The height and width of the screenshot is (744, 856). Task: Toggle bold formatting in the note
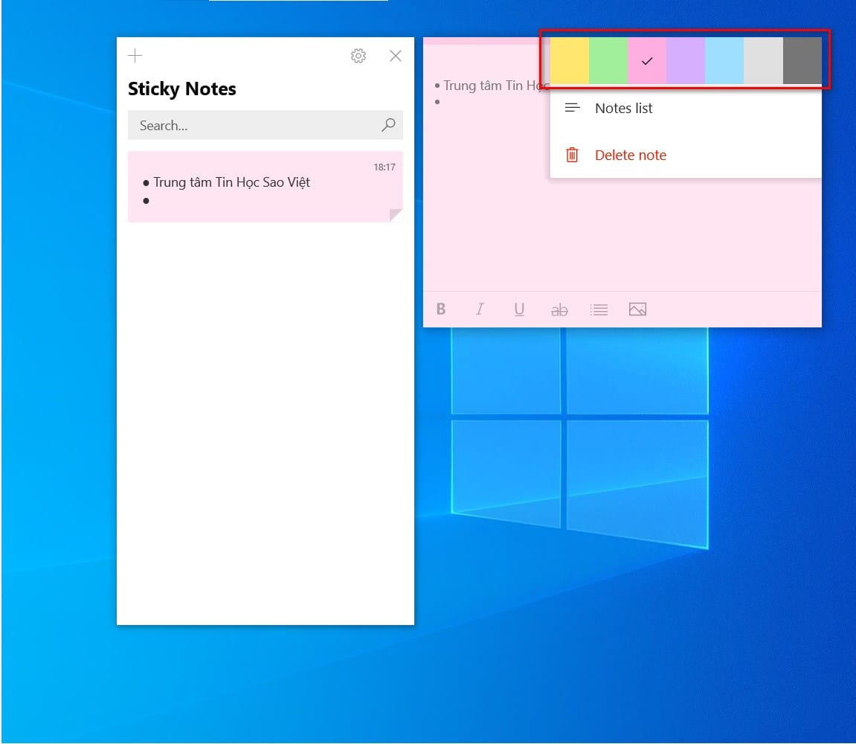[440, 310]
